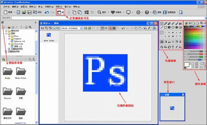The image size is (207, 125).
Task: Select the 48x48 Ps thumbnail in format list
Action: click(x=49, y=37)
